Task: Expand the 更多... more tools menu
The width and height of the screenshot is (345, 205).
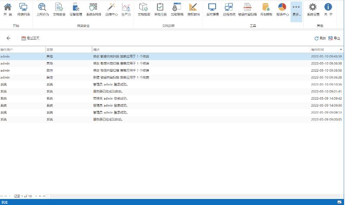Action: [x=296, y=9]
